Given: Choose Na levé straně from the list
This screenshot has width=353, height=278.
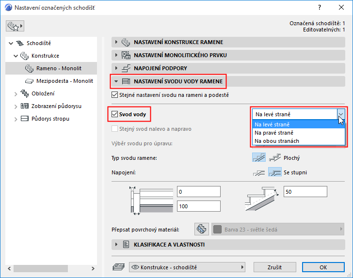Looking at the screenshot, I should (x=299, y=124).
